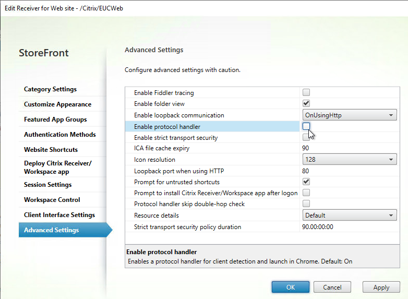The image size is (408, 299).
Task: Open the loopback communication OnUsingHttp dropdown
Action: click(x=350, y=115)
